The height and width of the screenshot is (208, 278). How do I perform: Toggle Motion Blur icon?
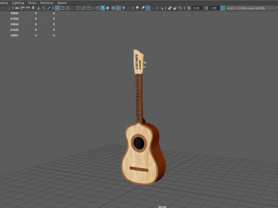pyautogui.click(x=142, y=8)
